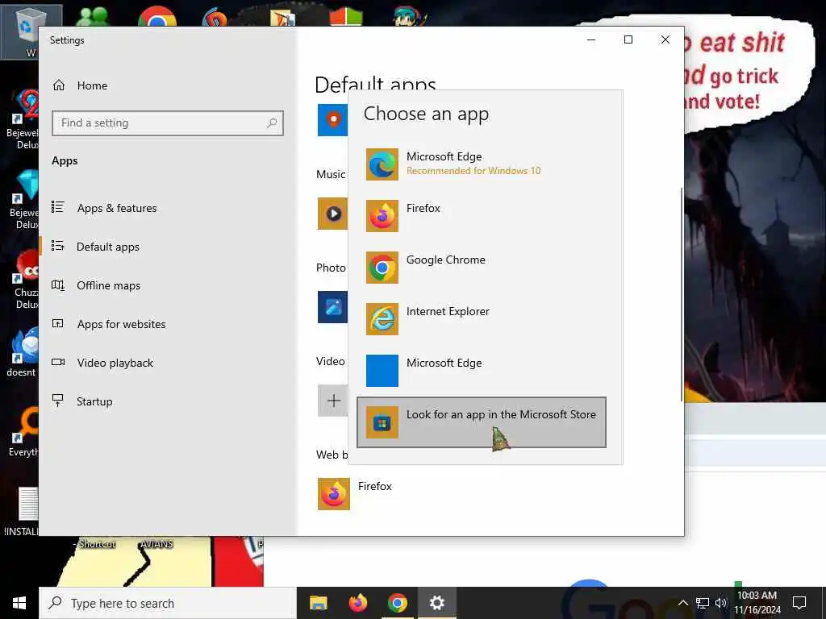Click the Settings gear on the taskbar

pos(436,603)
